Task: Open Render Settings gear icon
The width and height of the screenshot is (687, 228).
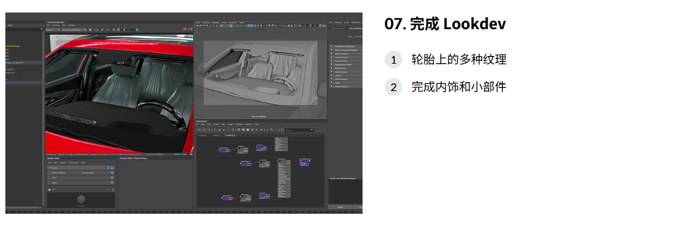Action: (112, 173)
